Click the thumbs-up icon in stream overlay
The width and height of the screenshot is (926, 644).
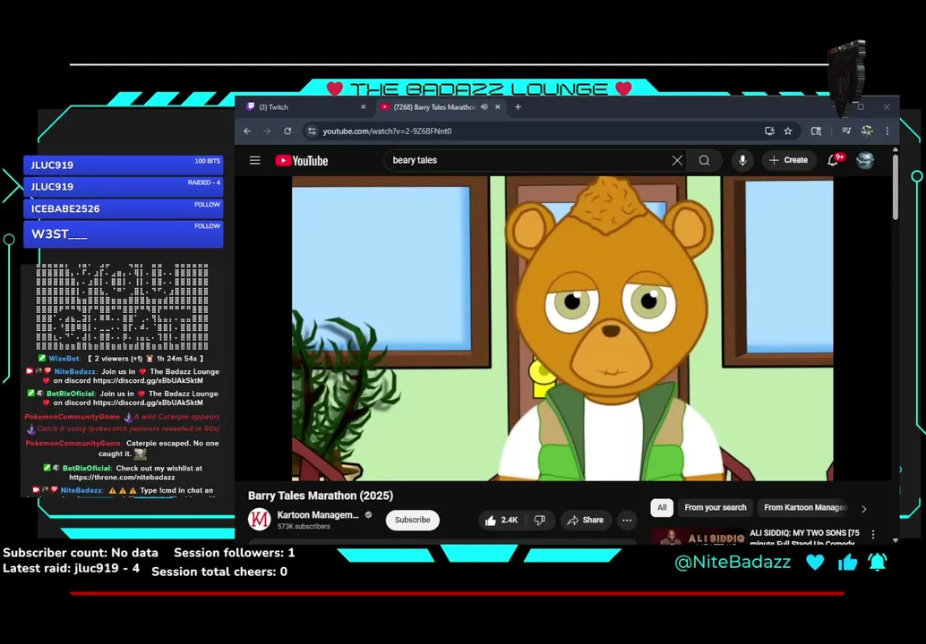[847, 562]
